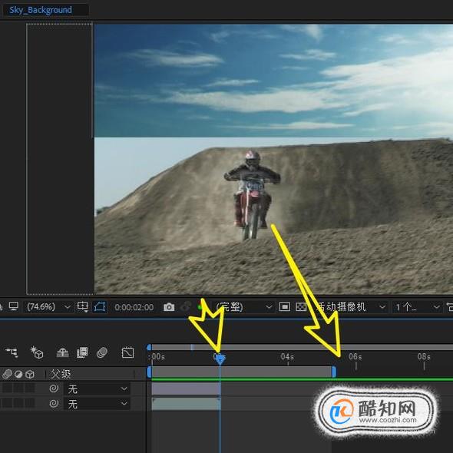Click the 0:00:02:00 current time display

[134, 307]
